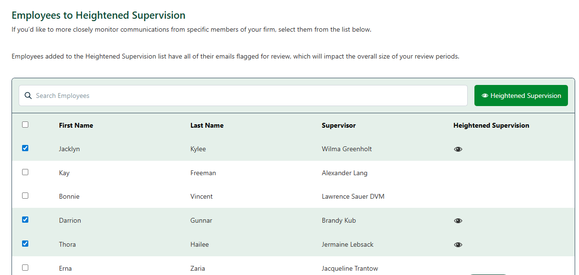Click supervisor name Wilma Greenholt

pos(347,149)
